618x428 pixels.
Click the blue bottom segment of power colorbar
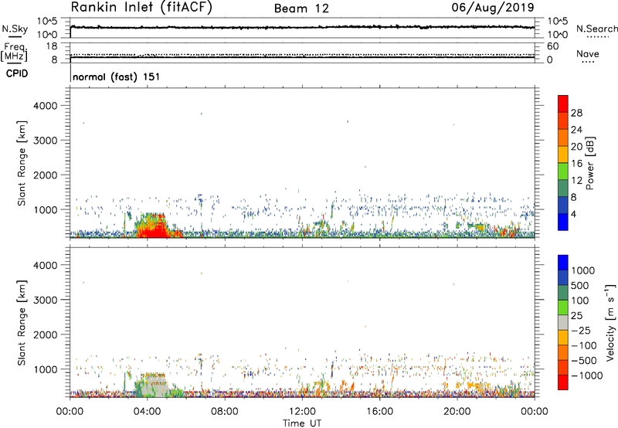point(563,222)
